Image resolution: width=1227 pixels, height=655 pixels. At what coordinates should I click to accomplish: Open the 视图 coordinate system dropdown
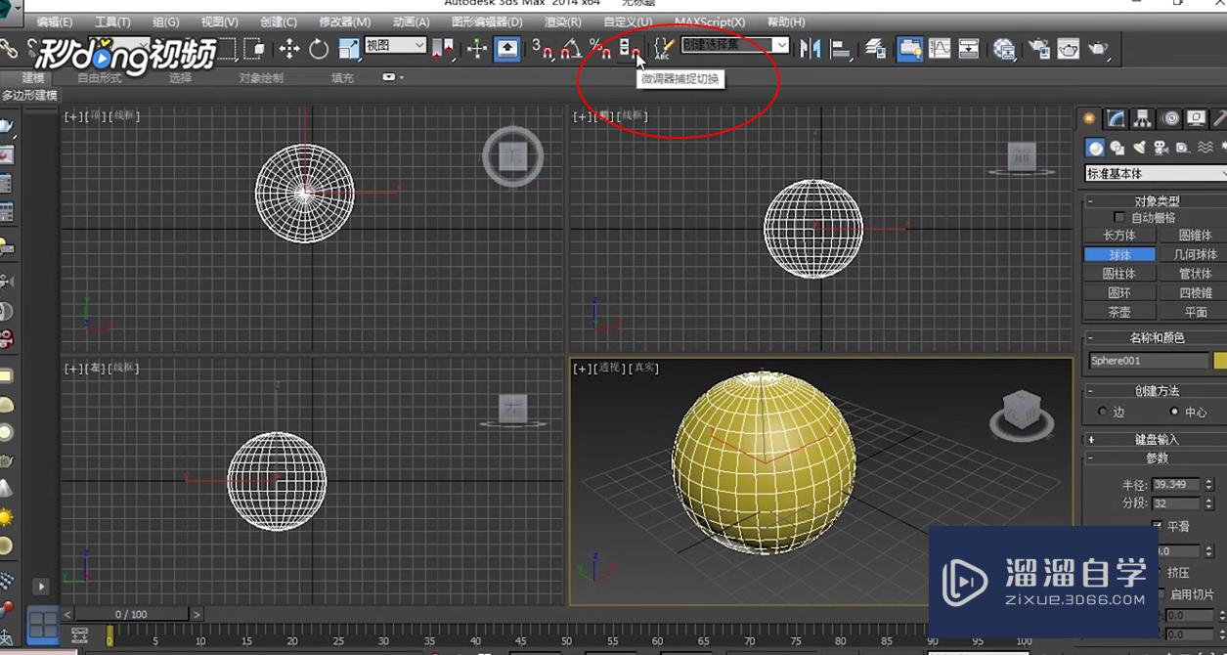(x=395, y=45)
